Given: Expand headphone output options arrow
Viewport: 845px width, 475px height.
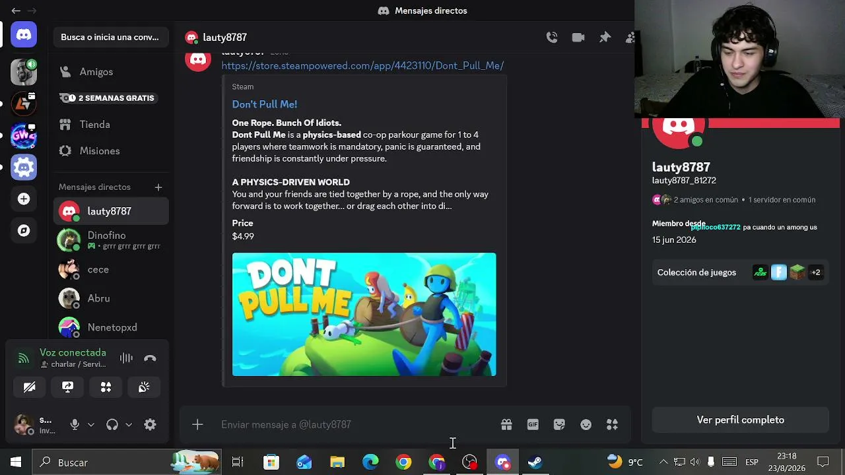Looking at the screenshot, I should (129, 425).
